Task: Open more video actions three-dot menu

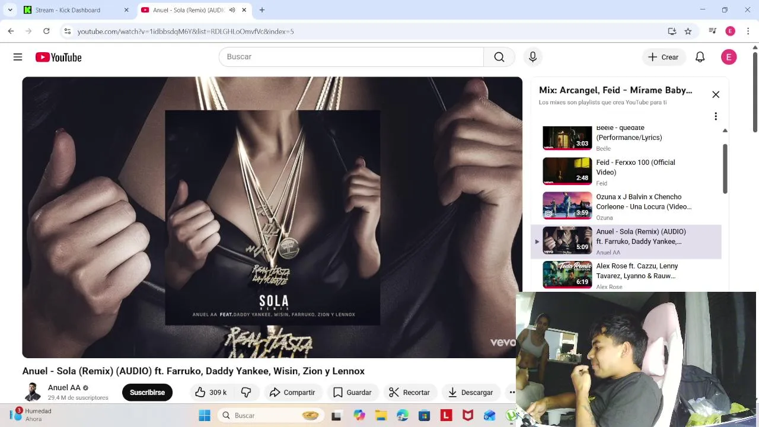Action: 512,393
